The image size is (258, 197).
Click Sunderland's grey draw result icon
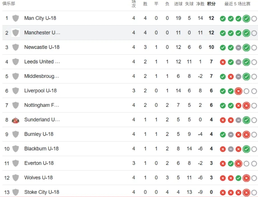tap(238, 120)
